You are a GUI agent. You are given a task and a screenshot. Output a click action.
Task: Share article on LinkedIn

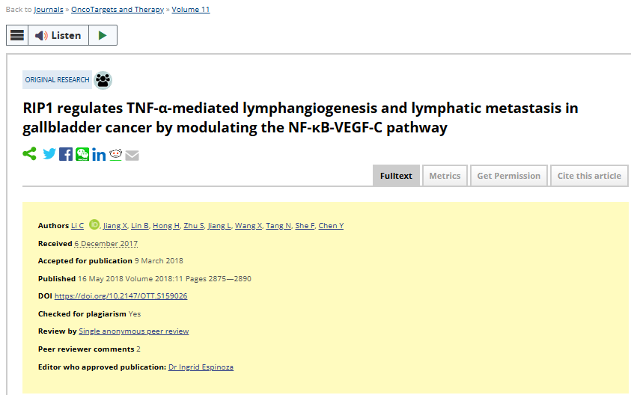click(99, 154)
